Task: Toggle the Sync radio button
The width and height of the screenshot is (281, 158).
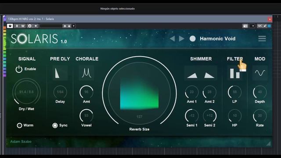Action: [x=55, y=126]
